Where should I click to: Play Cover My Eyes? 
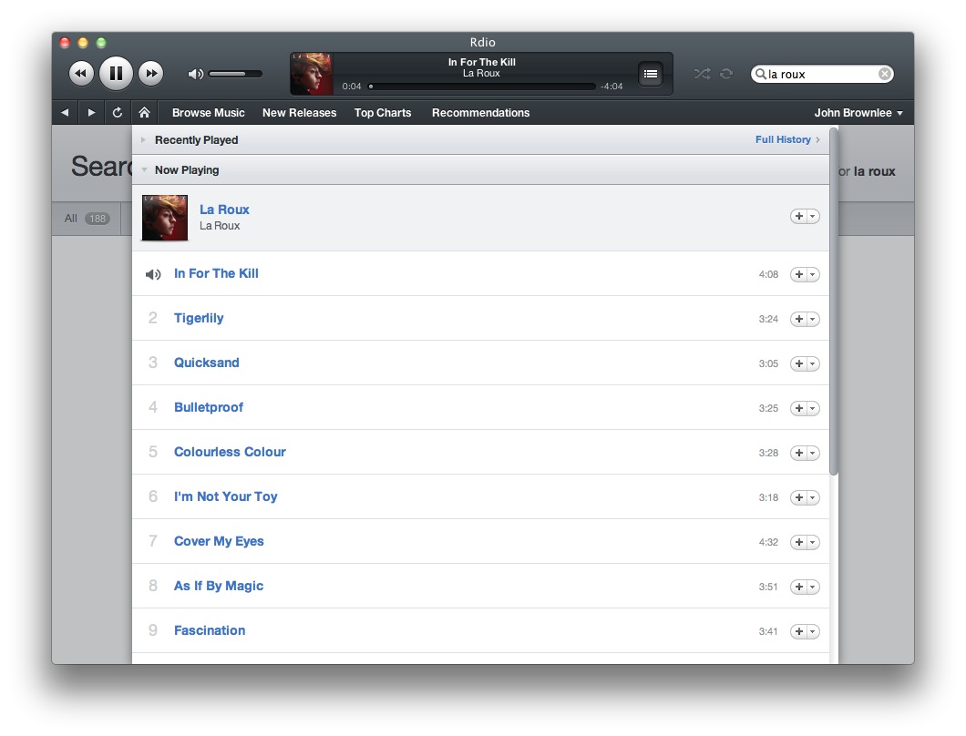click(219, 541)
